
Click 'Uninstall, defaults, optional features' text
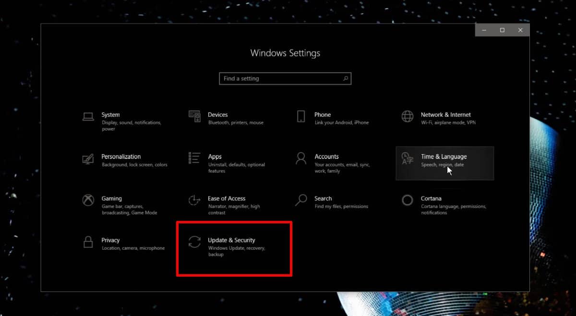point(237,168)
